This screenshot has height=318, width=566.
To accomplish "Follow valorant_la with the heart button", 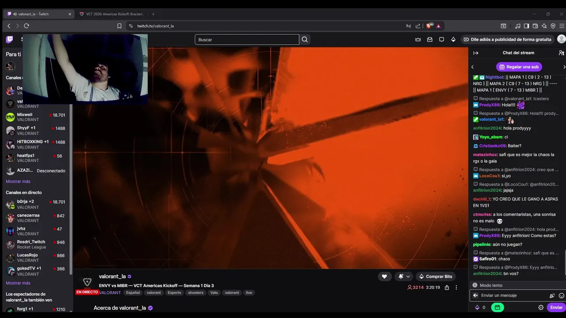I will coord(384,276).
